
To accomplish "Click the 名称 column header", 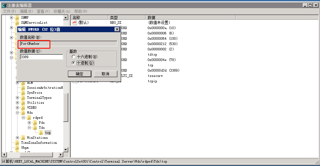I will pyautogui.click(x=89, y=18).
